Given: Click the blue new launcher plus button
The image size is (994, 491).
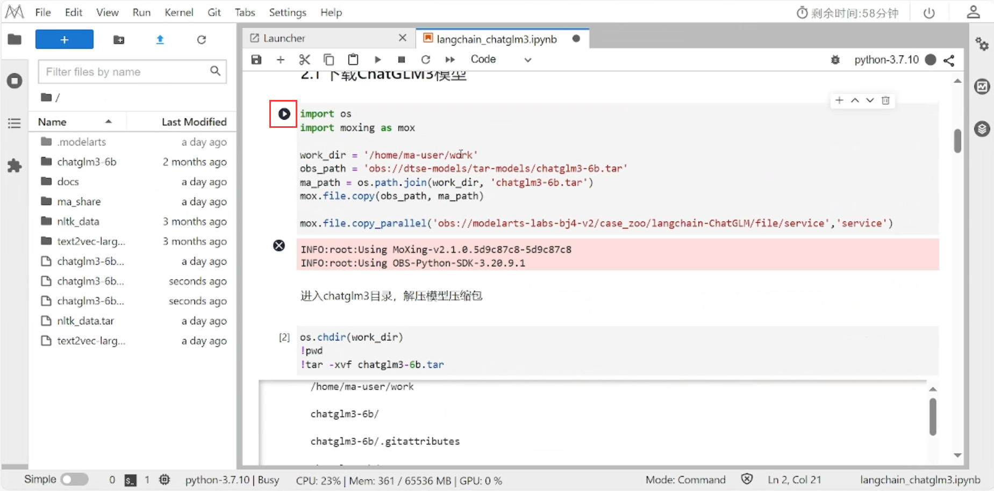Looking at the screenshot, I should click(65, 40).
